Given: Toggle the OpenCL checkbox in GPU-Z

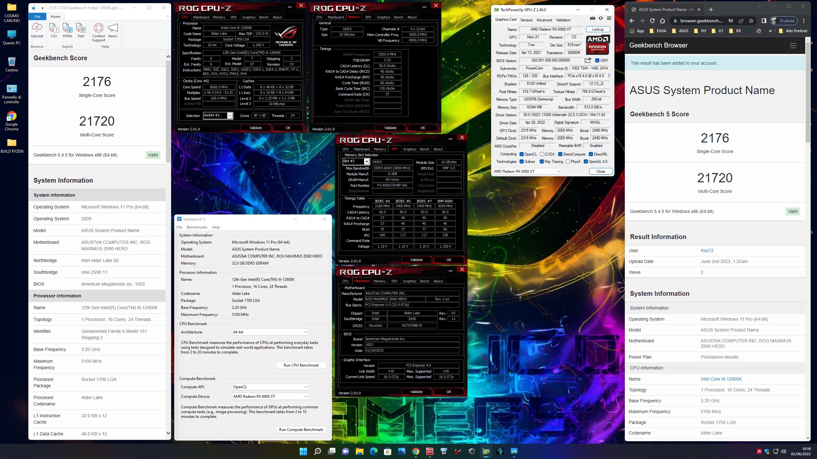Looking at the screenshot, I should coord(521,154).
